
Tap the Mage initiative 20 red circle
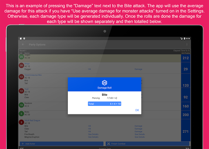[x=21, y=66]
